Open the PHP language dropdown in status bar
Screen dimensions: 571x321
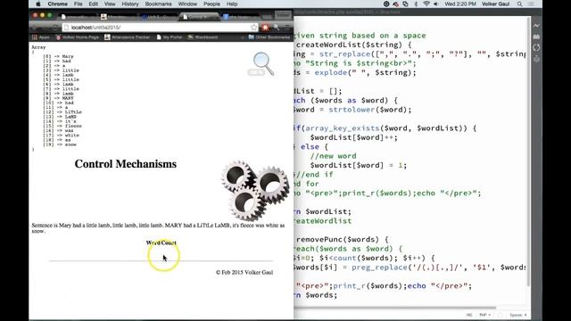(x=484, y=315)
